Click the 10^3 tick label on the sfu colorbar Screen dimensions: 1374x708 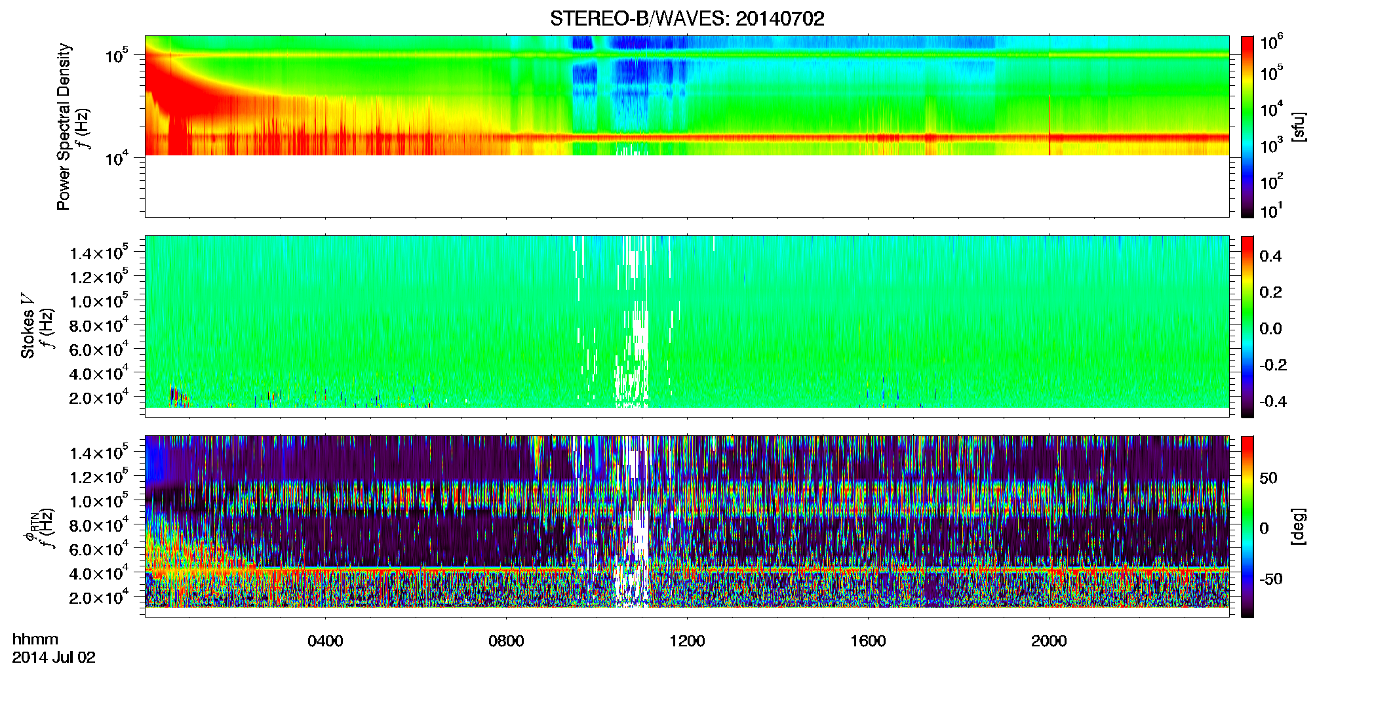[1272, 145]
